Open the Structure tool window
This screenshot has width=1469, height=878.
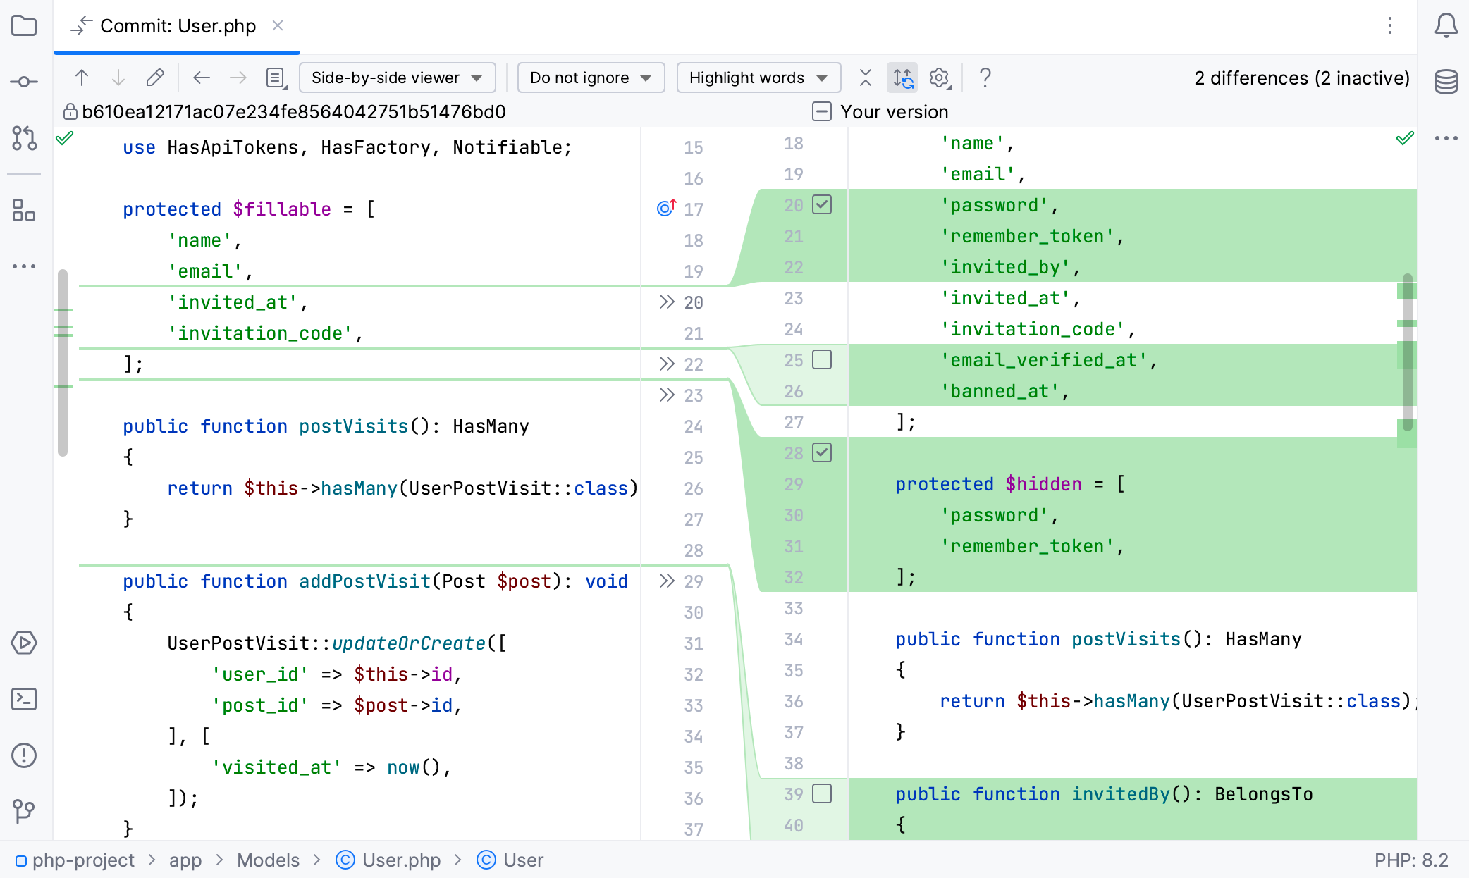pos(24,210)
